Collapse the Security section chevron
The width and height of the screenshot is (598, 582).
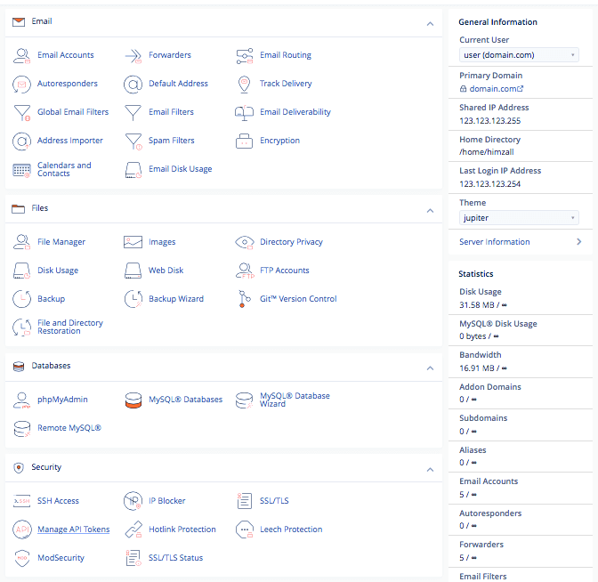point(430,470)
